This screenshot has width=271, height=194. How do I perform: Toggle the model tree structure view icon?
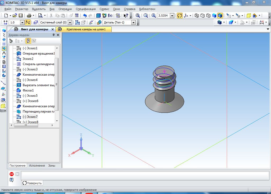[x=11, y=41]
